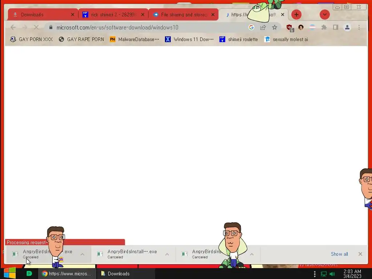The image size is (372, 279).
Task: Close the File sharing and storage tab
Action: coord(213,15)
